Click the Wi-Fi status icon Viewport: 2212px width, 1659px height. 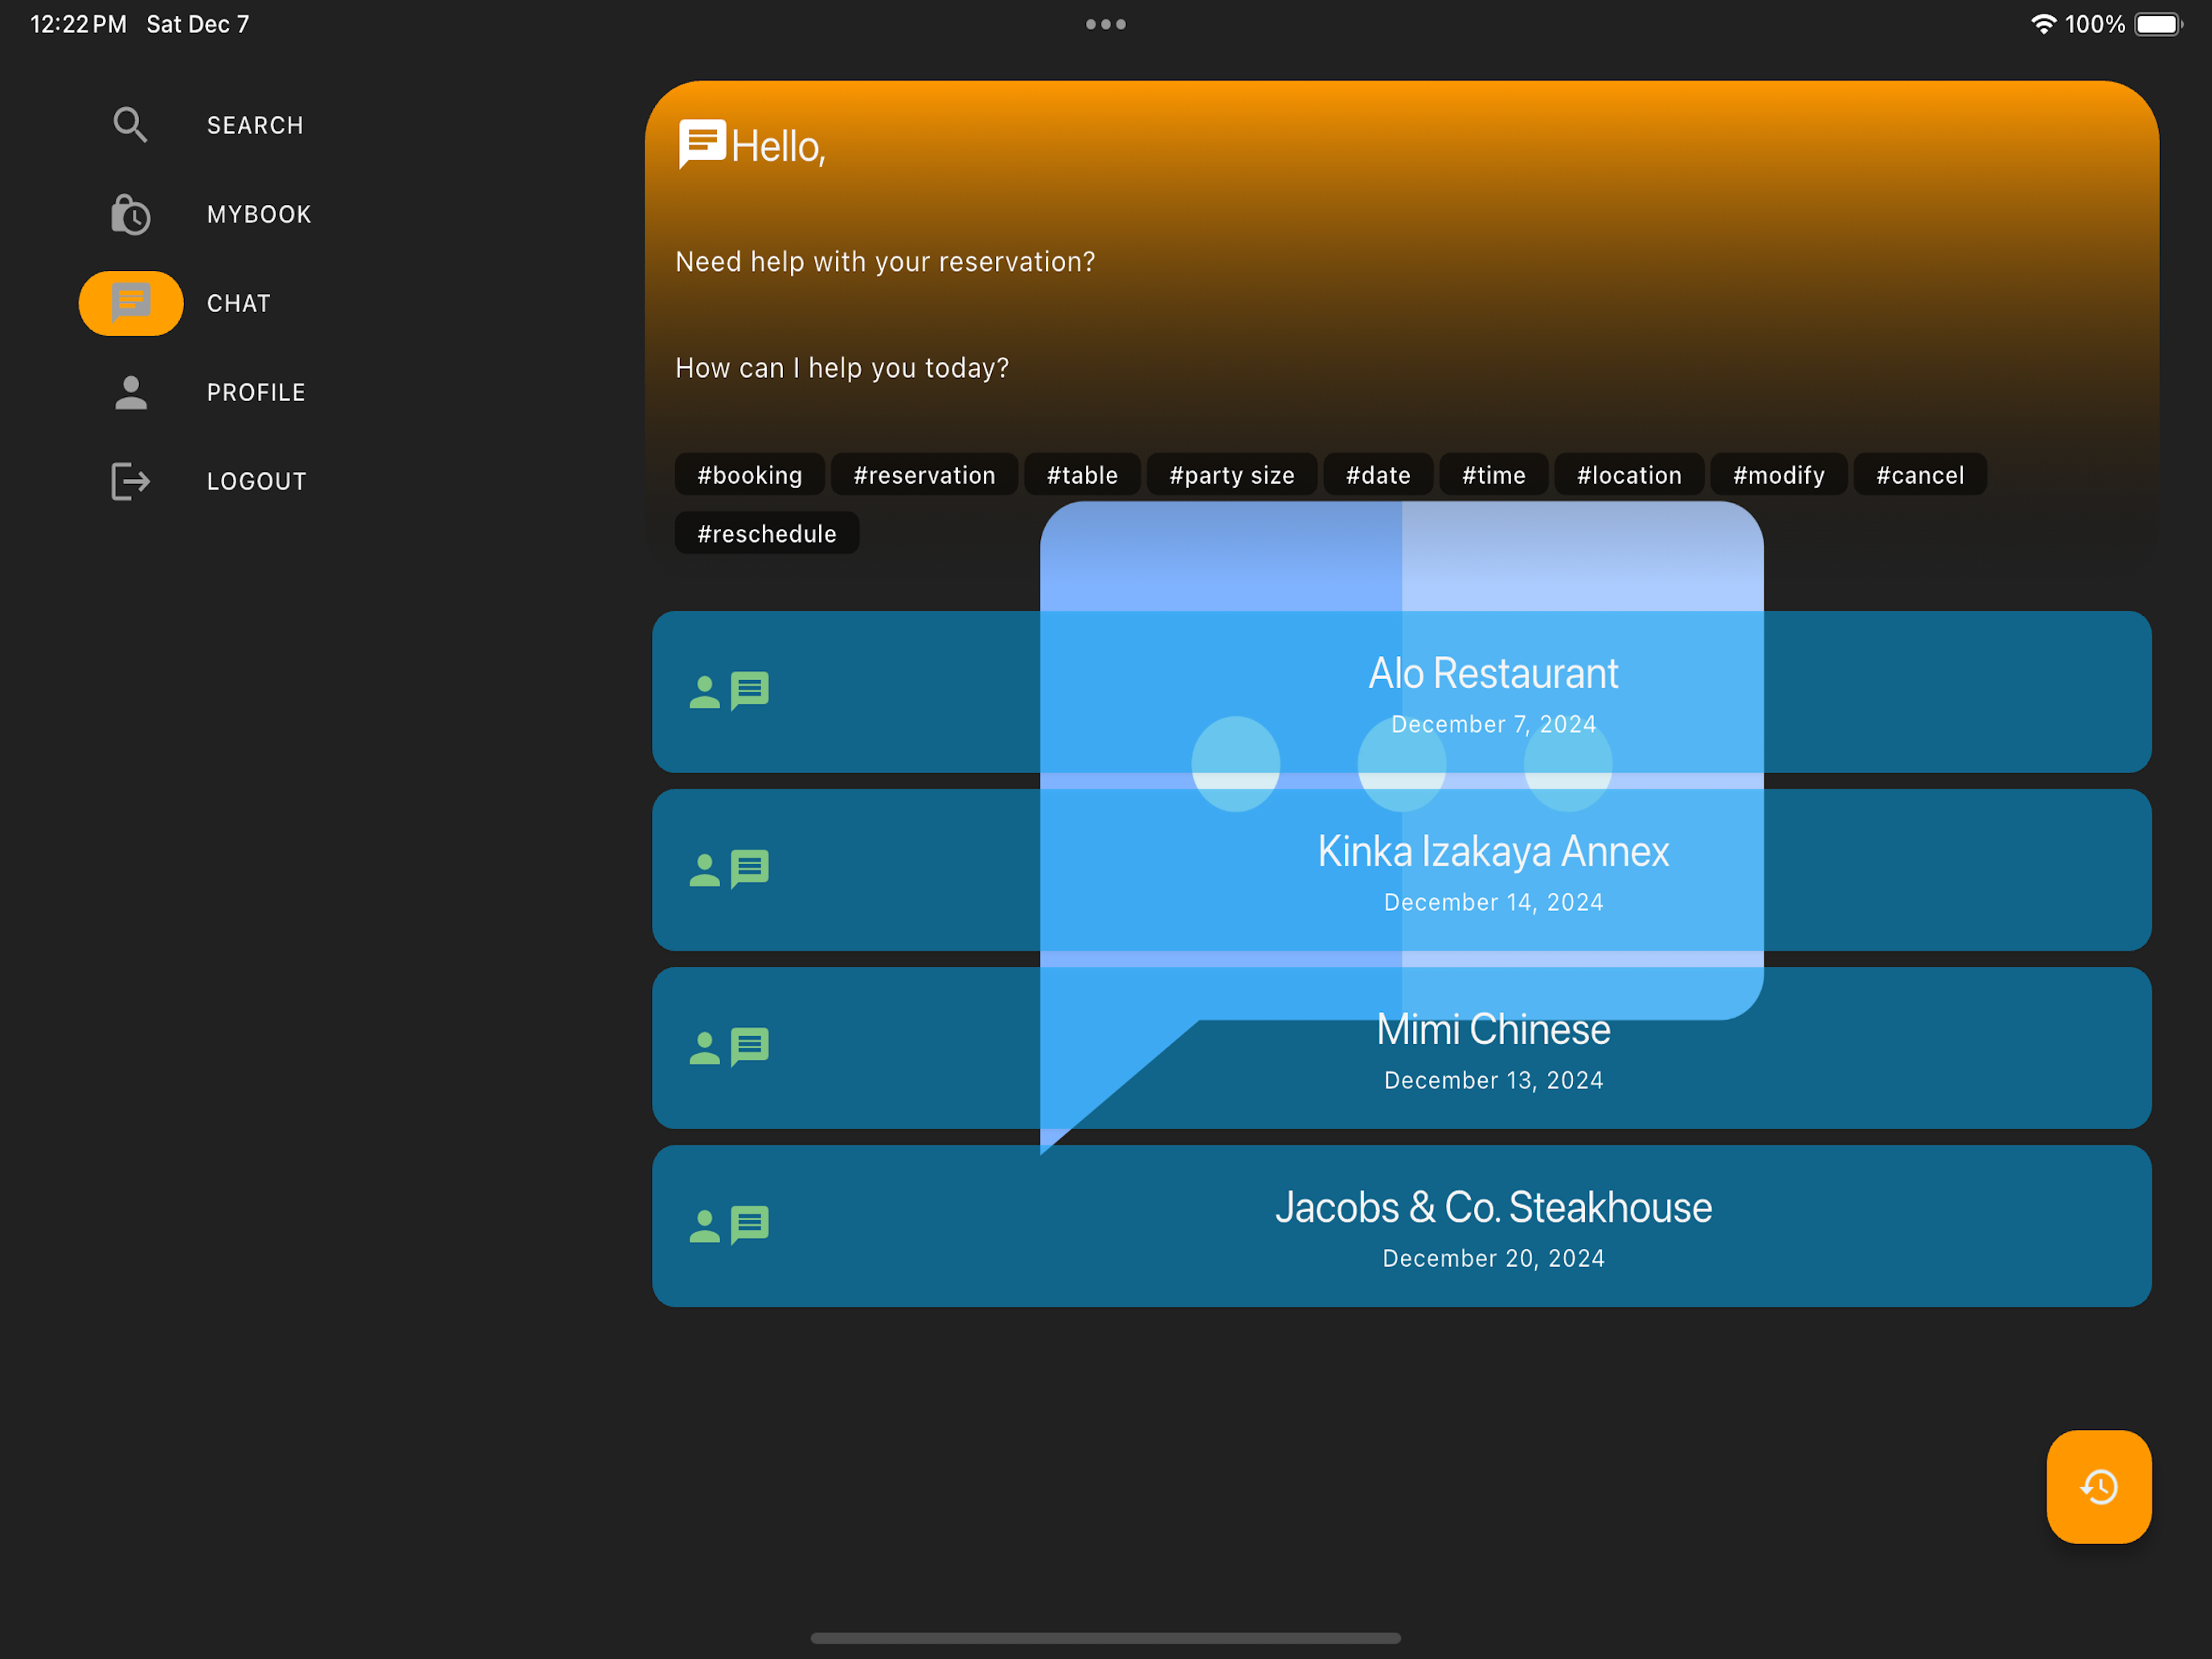tap(2043, 24)
